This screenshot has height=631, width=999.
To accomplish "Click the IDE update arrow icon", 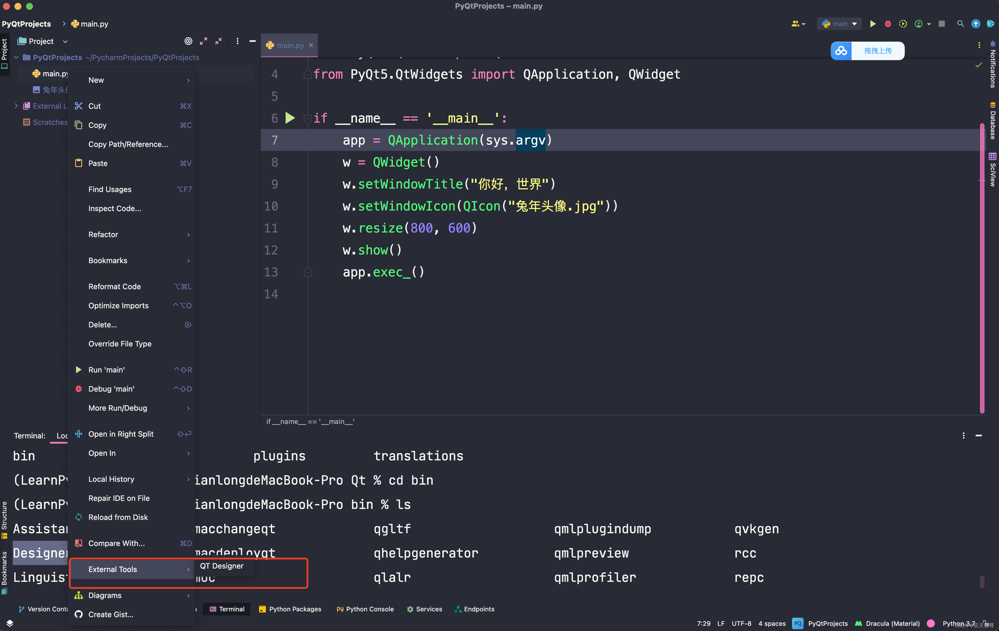I will pyautogui.click(x=975, y=24).
